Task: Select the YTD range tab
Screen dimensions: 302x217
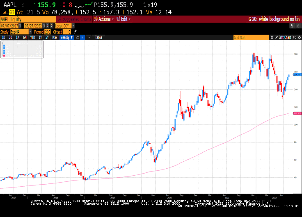Action: pyautogui.click(x=32, y=38)
